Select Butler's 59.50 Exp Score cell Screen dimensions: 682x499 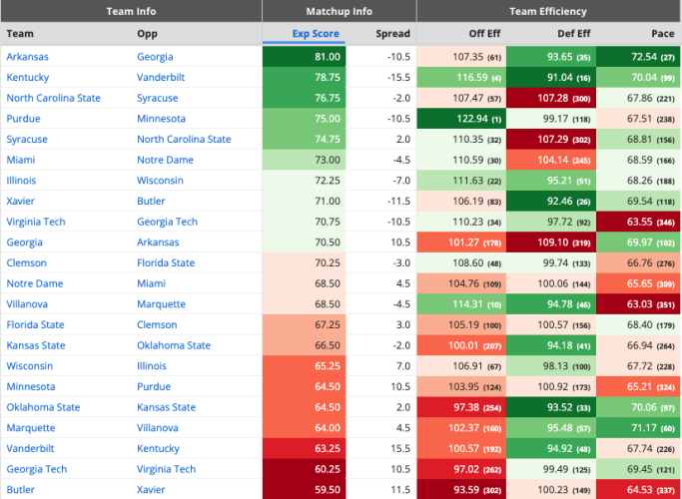click(304, 490)
